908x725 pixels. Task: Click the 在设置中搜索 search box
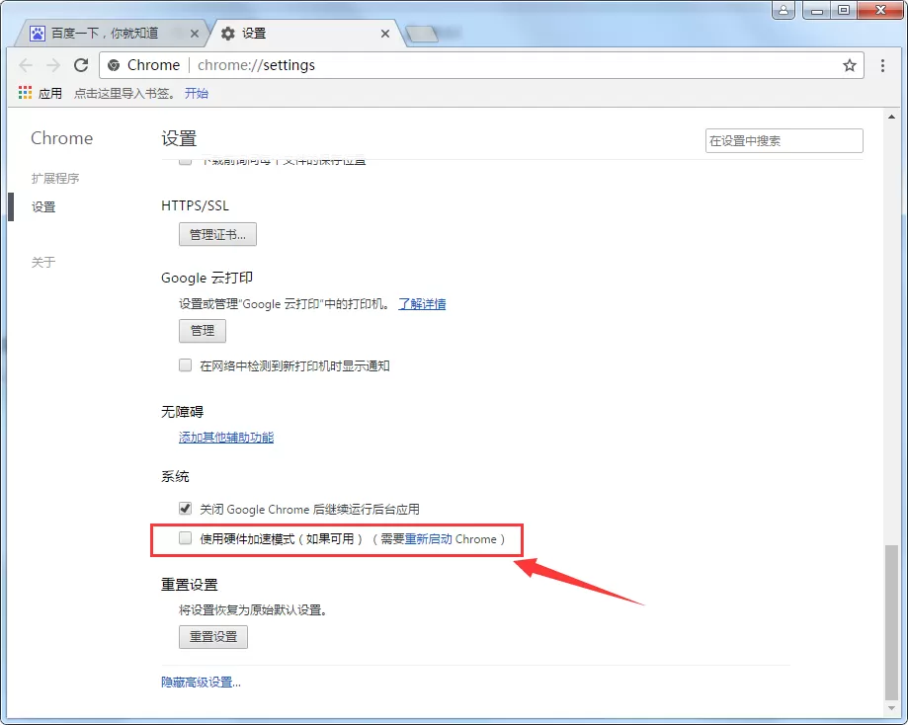pos(784,140)
